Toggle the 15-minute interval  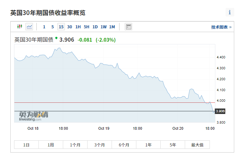click(x=61, y=27)
